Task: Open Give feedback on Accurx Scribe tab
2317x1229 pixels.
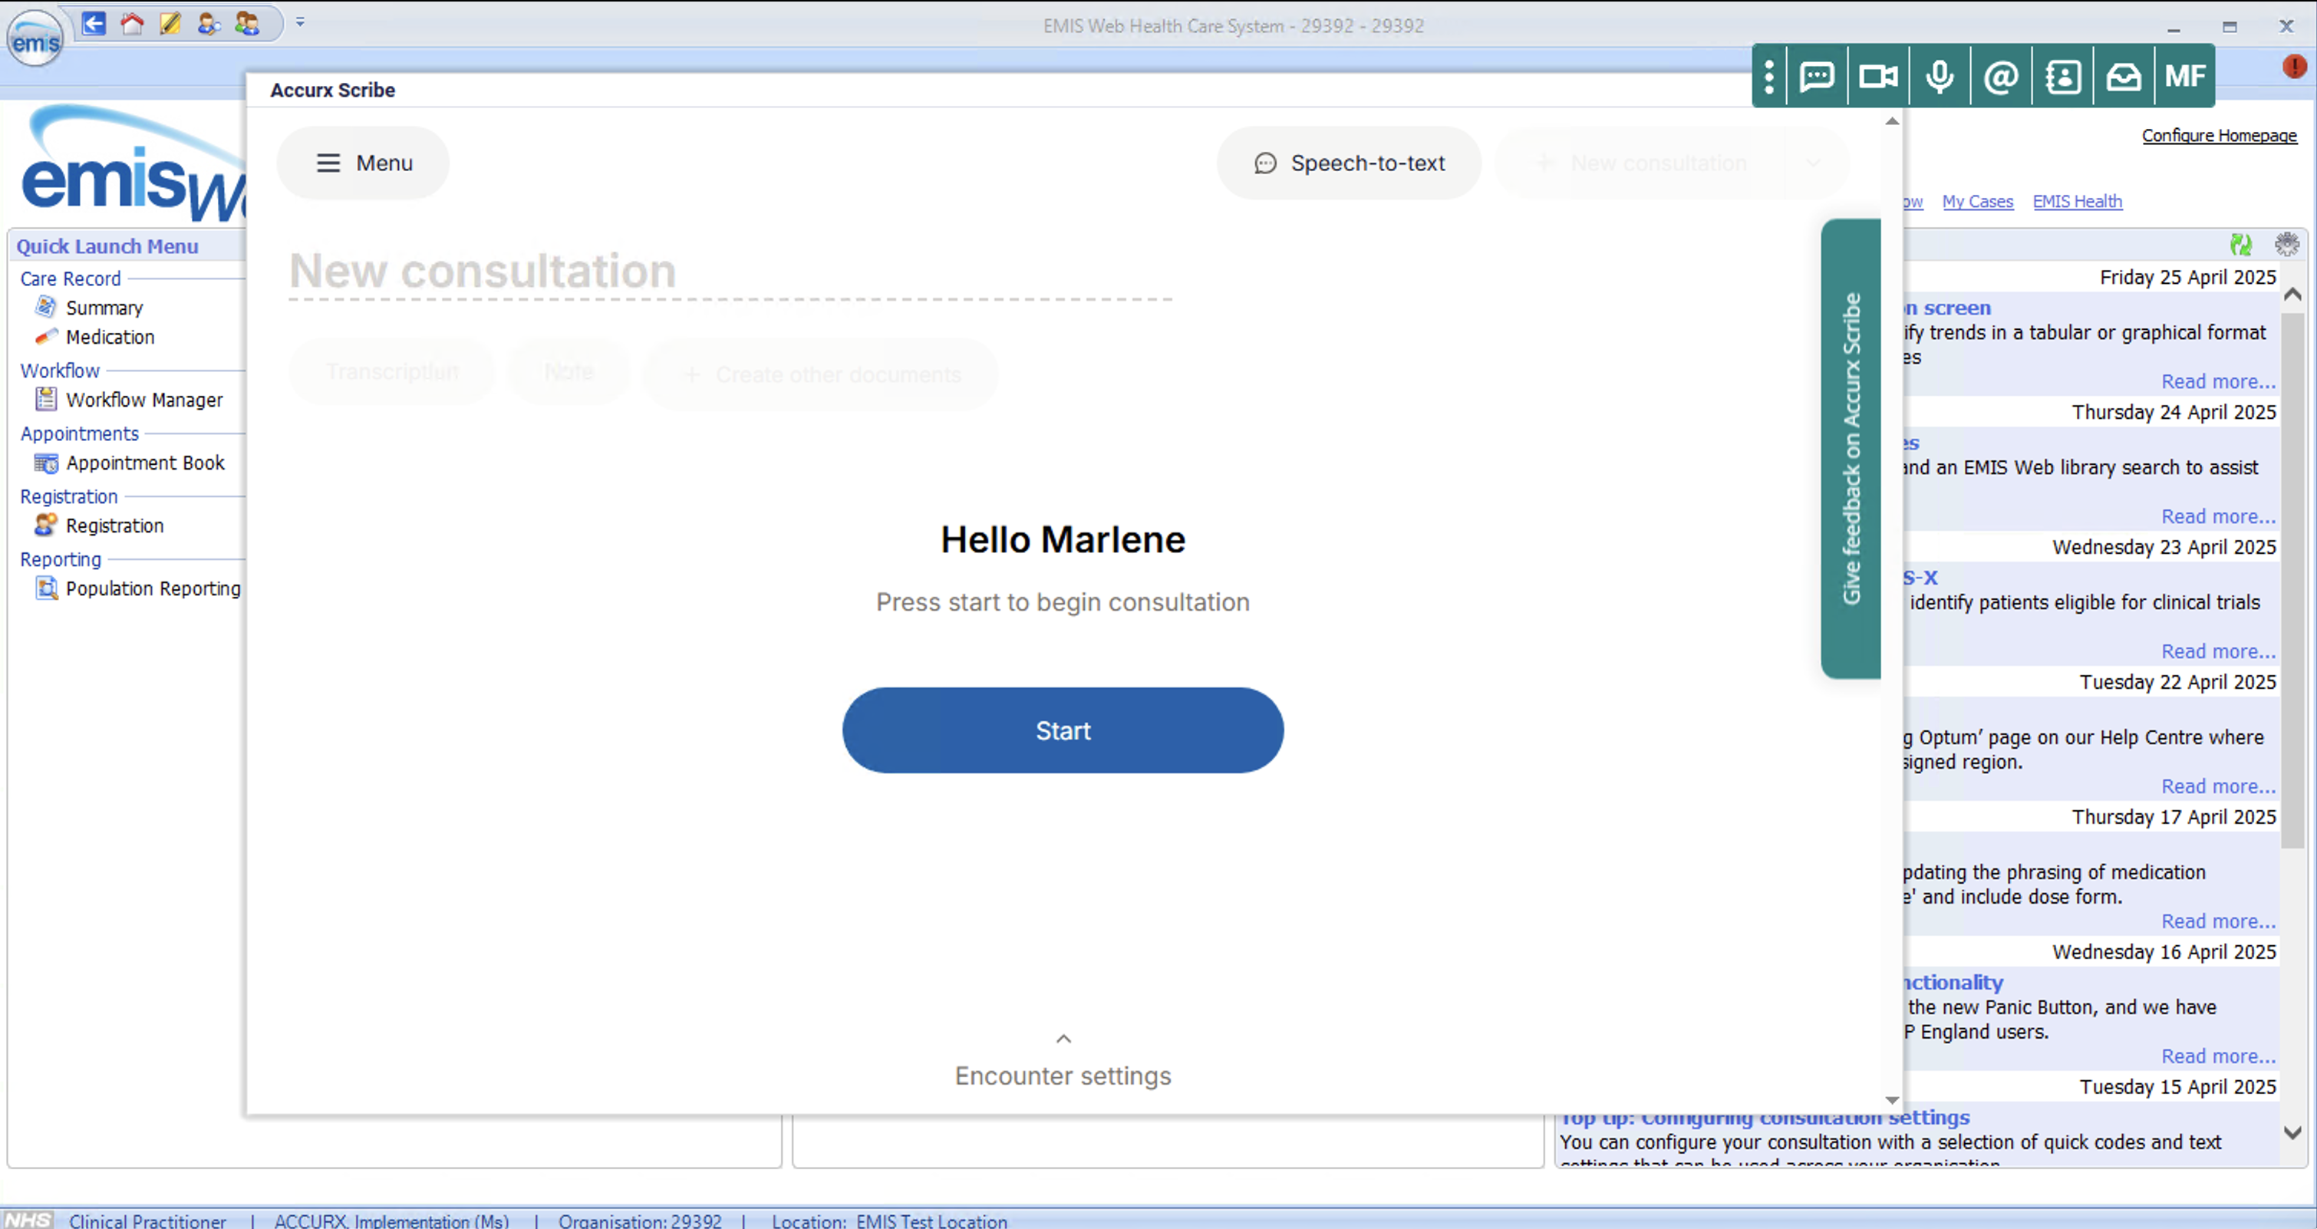Action: (x=1851, y=448)
